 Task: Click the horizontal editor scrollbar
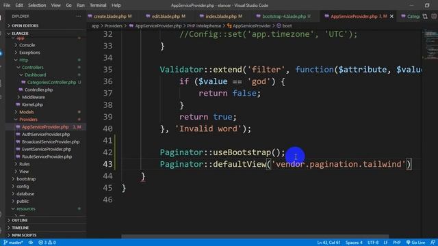(x=255, y=236)
